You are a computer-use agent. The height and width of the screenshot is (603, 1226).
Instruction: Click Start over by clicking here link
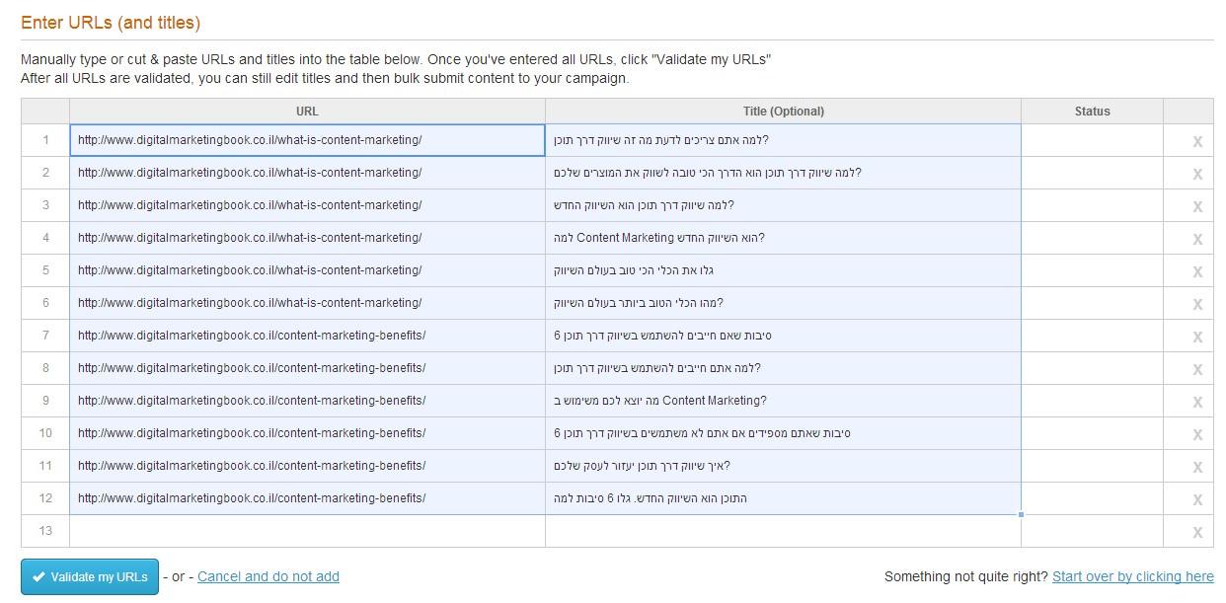pos(1133,576)
